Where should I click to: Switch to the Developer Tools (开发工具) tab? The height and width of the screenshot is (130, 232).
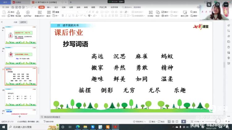[x=103, y=7]
